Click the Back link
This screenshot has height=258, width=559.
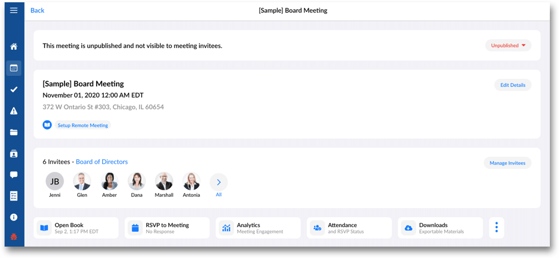click(x=37, y=10)
